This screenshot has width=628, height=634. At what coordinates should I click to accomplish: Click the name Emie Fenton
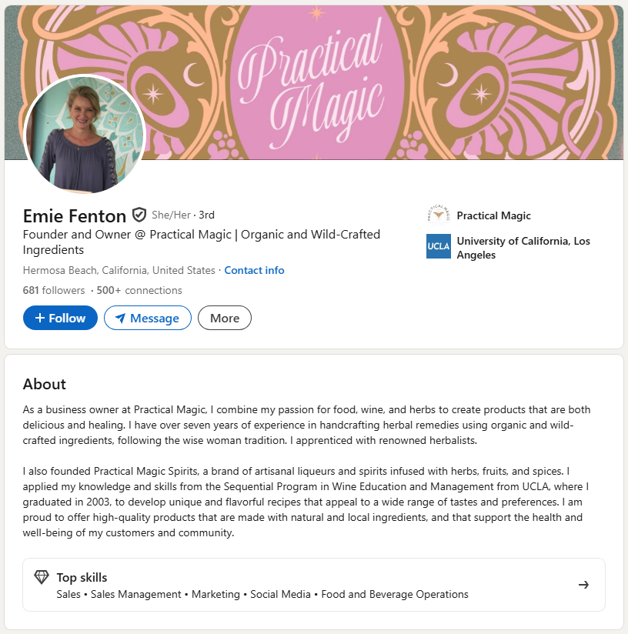tap(75, 215)
